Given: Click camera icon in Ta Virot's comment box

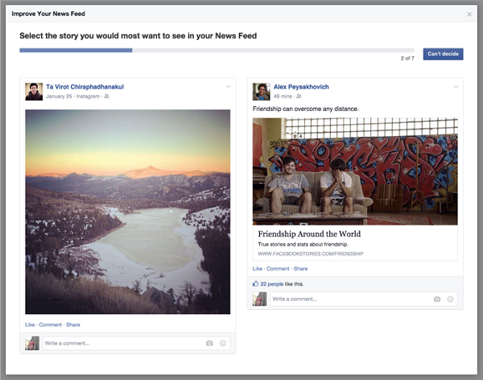Looking at the screenshot, I should [x=209, y=343].
